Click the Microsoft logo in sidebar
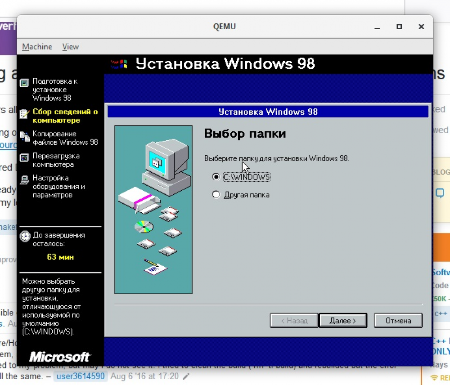Viewport: 450px width, 385px height. click(x=60, y=357)
